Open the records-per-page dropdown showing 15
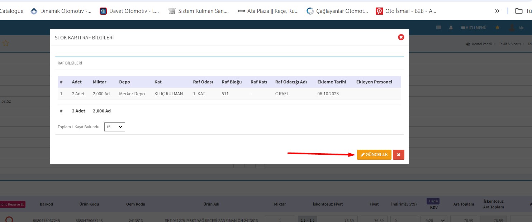The width and height of the screenshot is (532, 222). [114, 127]
